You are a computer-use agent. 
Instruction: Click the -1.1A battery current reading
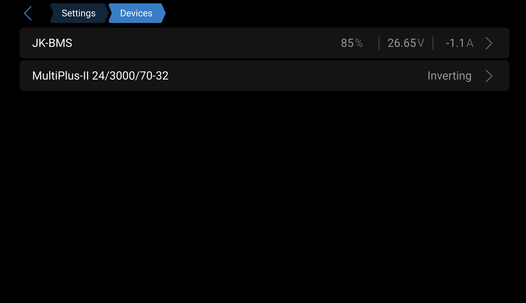[x=459, y=43]
